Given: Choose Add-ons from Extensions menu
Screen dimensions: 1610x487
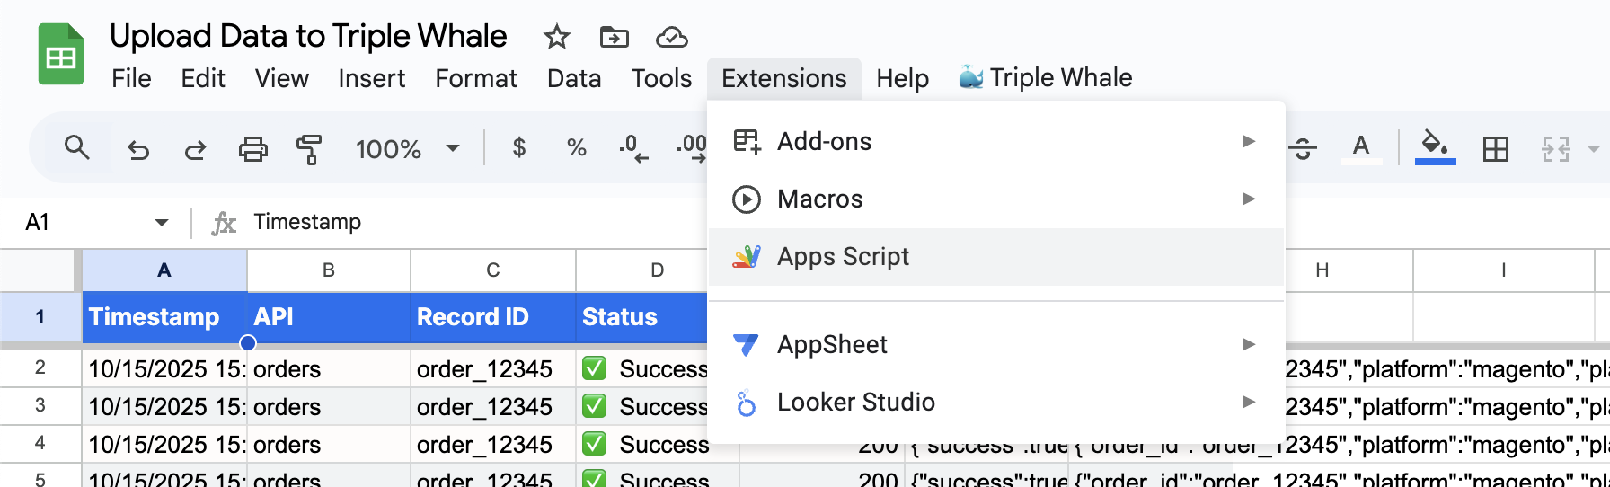Looking at the screenshot, I should 996,141.
